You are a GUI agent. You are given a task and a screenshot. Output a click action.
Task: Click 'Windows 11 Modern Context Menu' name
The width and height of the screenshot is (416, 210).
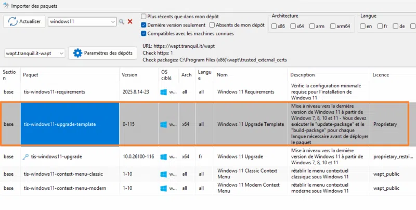[x=249, y=188]
